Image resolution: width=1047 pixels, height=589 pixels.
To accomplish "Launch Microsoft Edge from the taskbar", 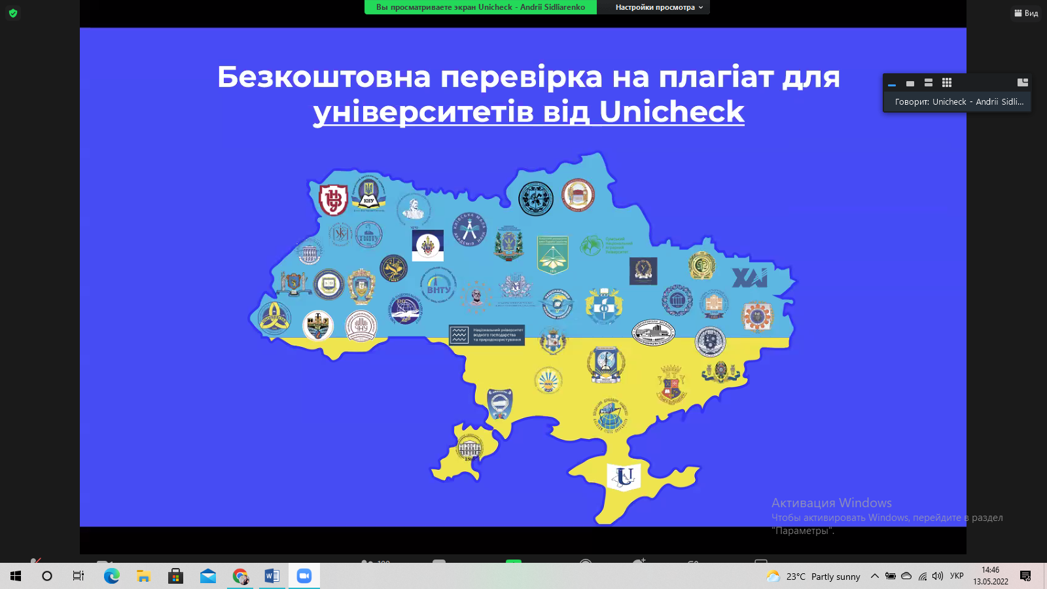I will click(112, 576).
